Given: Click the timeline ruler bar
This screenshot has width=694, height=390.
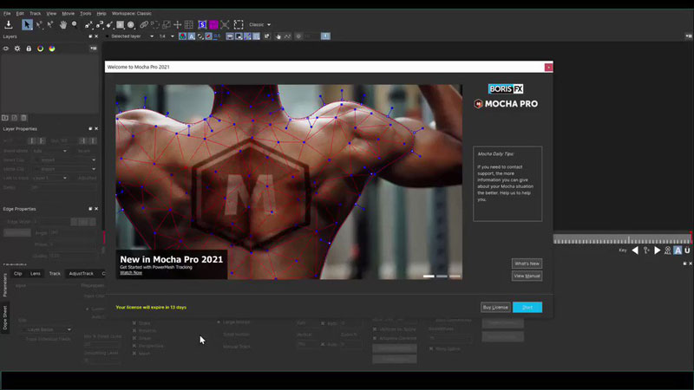Looking at the screenshot, I should click(620, 239).
